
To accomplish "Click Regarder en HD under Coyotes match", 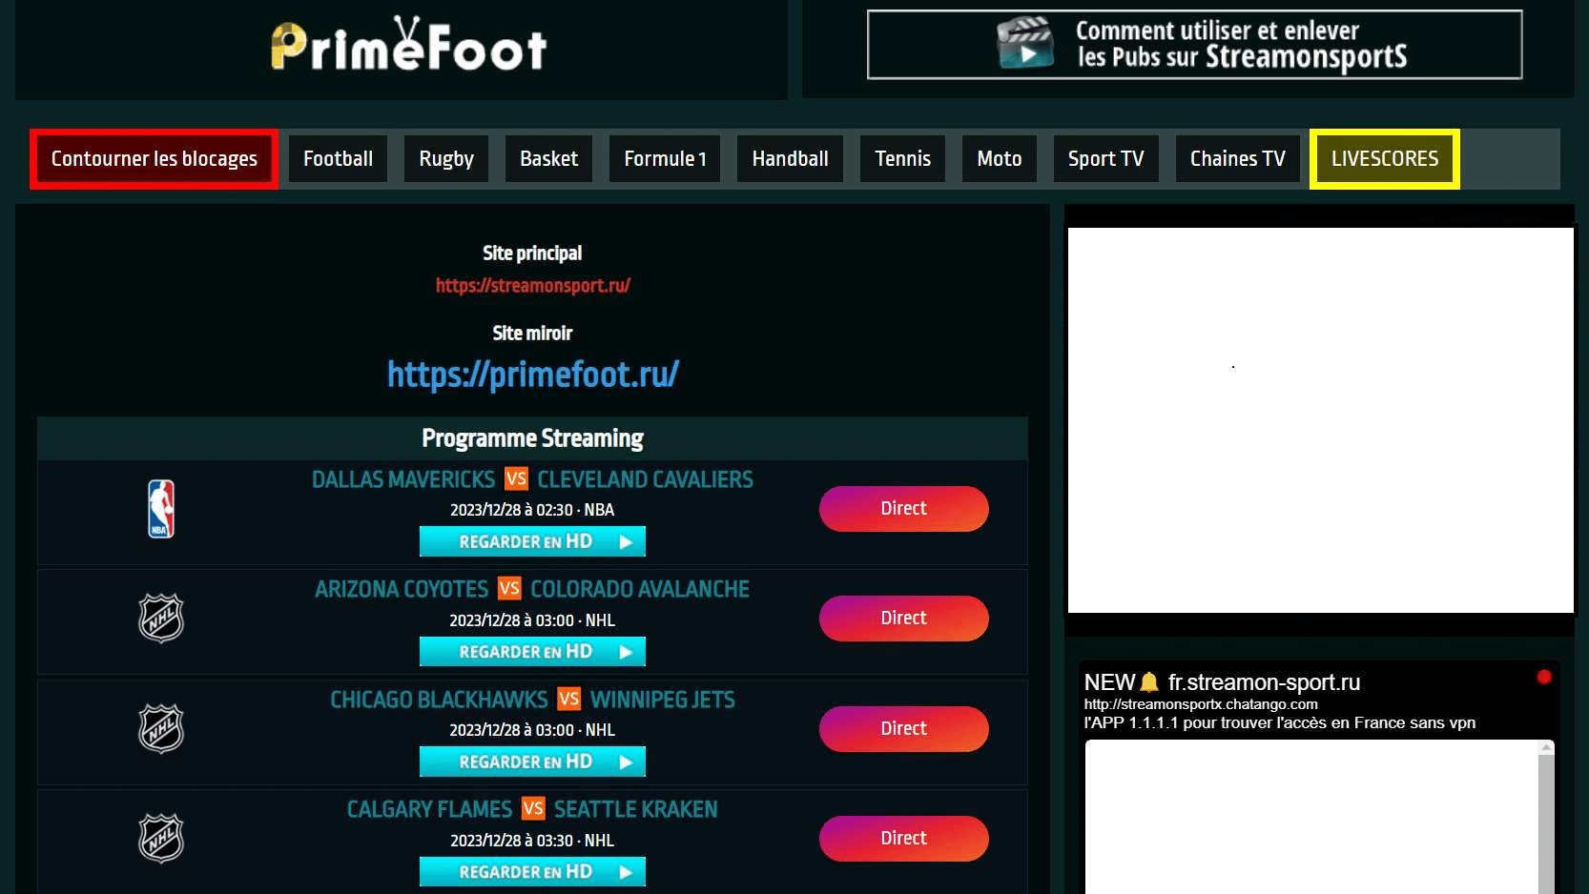I will click(x=532, y=652).
